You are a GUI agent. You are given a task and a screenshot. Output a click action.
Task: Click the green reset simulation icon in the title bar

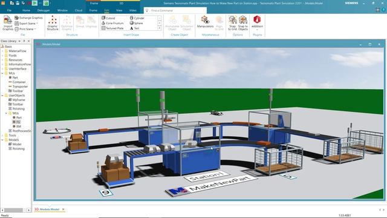click(46, 3)
